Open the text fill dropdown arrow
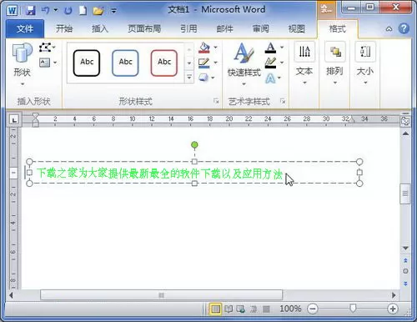 282,48
